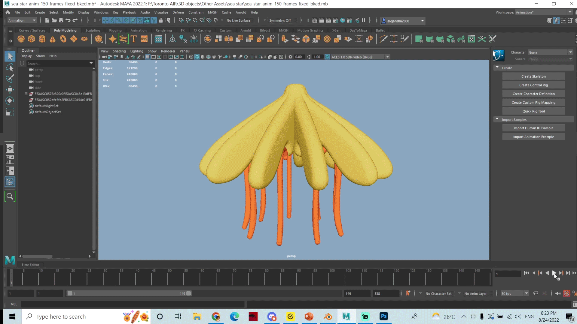Click the Undo arrow icon

[68, 20]
